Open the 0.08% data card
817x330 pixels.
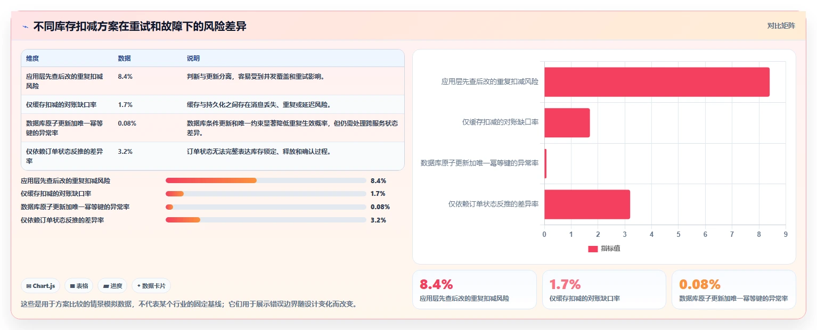[x=734, y=290]
